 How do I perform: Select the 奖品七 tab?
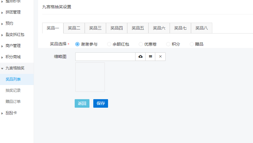tap(180, 28)
